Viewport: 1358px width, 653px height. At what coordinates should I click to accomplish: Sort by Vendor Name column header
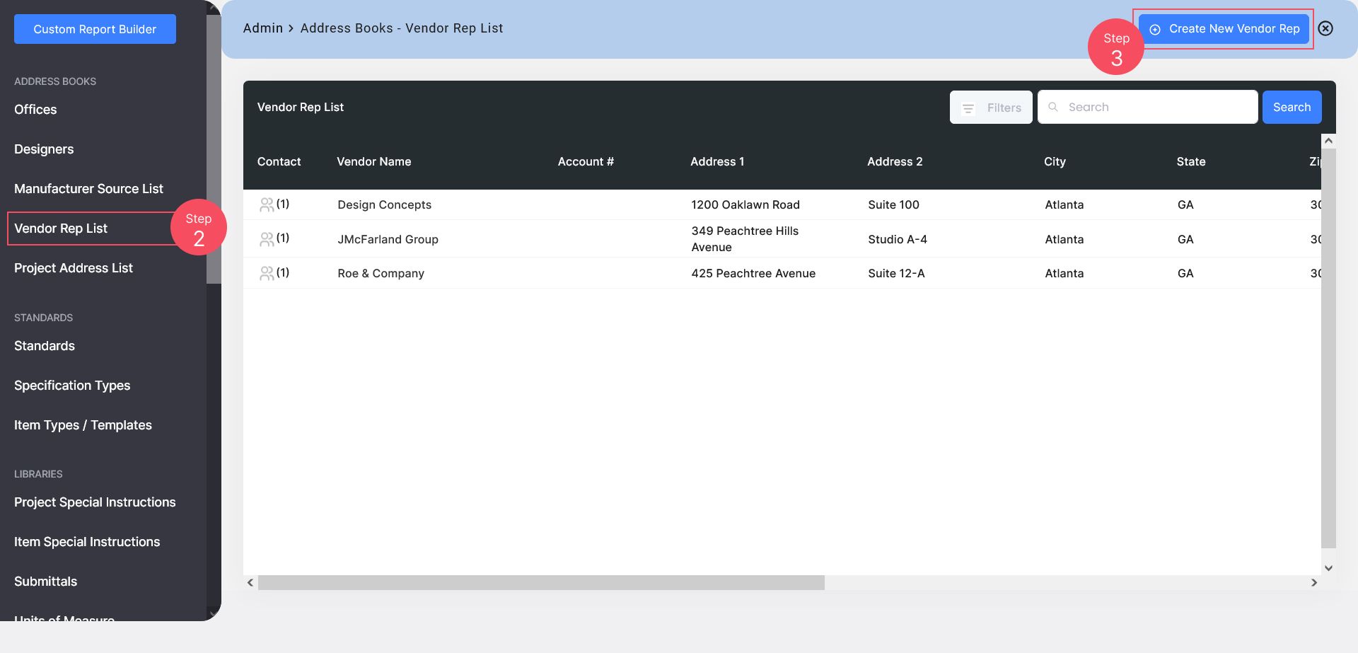[x=374, y=161]
